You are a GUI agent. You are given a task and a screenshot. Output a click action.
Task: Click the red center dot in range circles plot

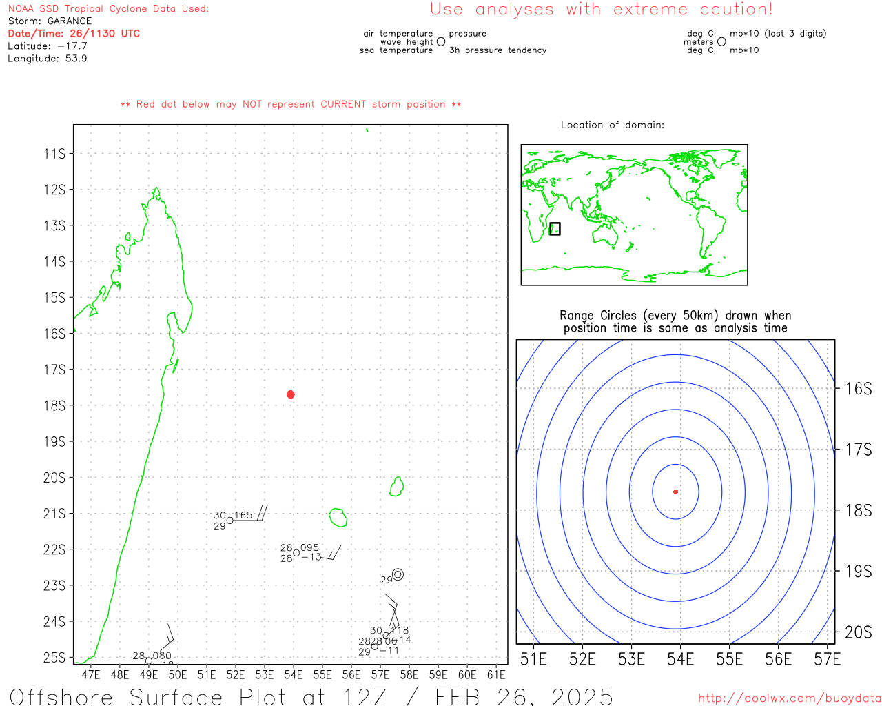coord(675,492)
